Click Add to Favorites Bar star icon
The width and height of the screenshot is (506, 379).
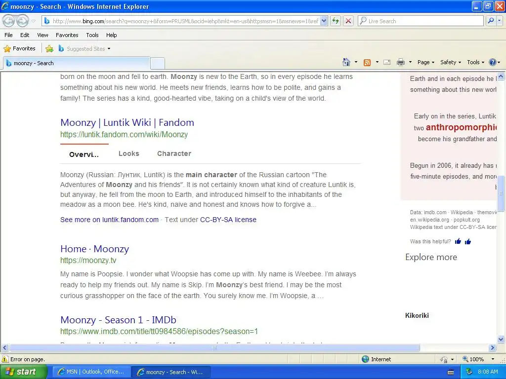(49, 49)
